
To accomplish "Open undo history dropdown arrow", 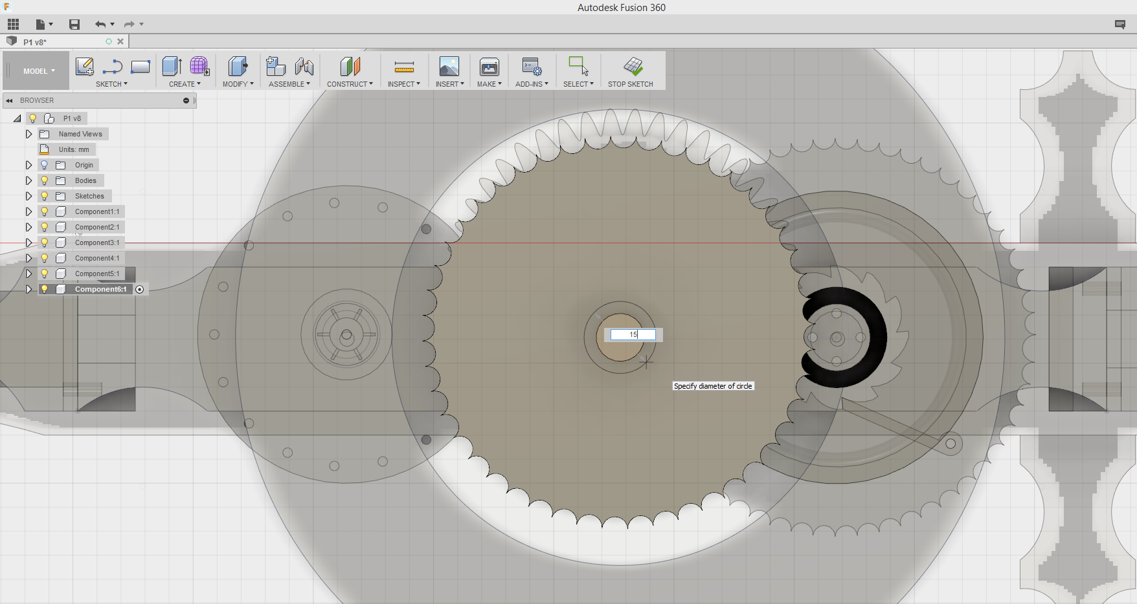I will 112,25.
